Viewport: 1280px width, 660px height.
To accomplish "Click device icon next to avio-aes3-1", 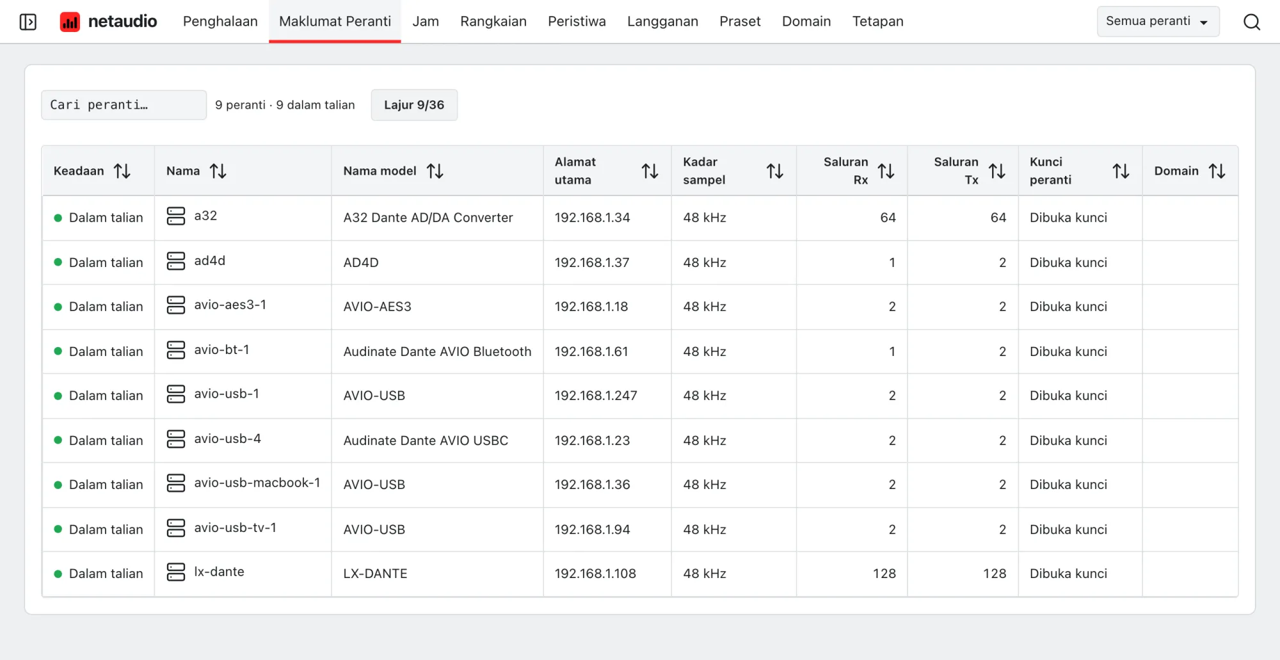I will (176, 305).
